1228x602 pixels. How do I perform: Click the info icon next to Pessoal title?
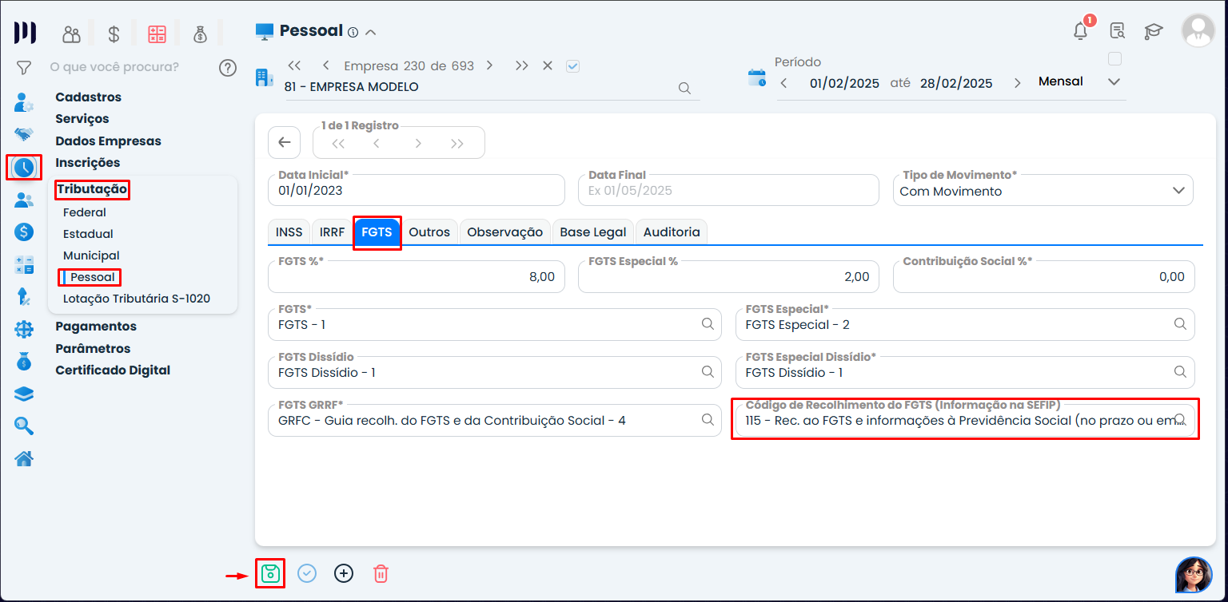click(x=353, y=32)
